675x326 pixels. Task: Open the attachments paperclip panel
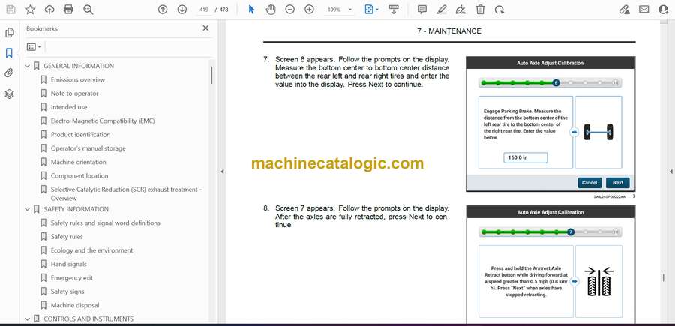pos(9,73)
